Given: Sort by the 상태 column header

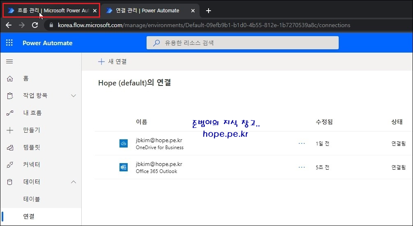Looking at the screenshot, I should tap(397, 122).
